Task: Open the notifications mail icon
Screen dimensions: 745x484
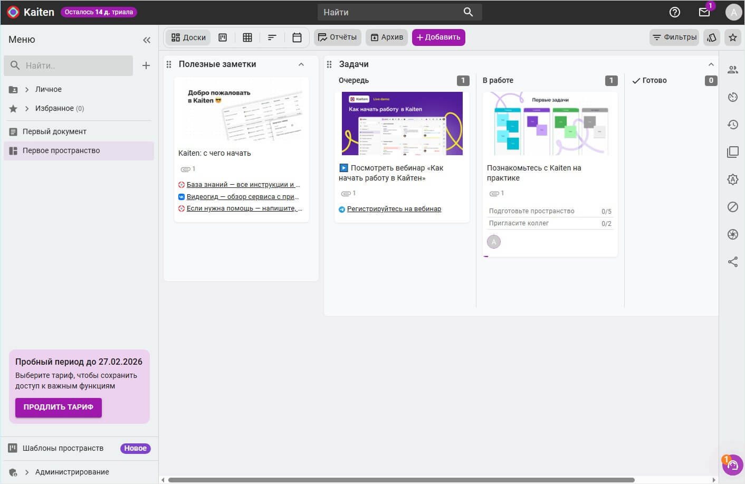Action: click(x=704, y=12)
